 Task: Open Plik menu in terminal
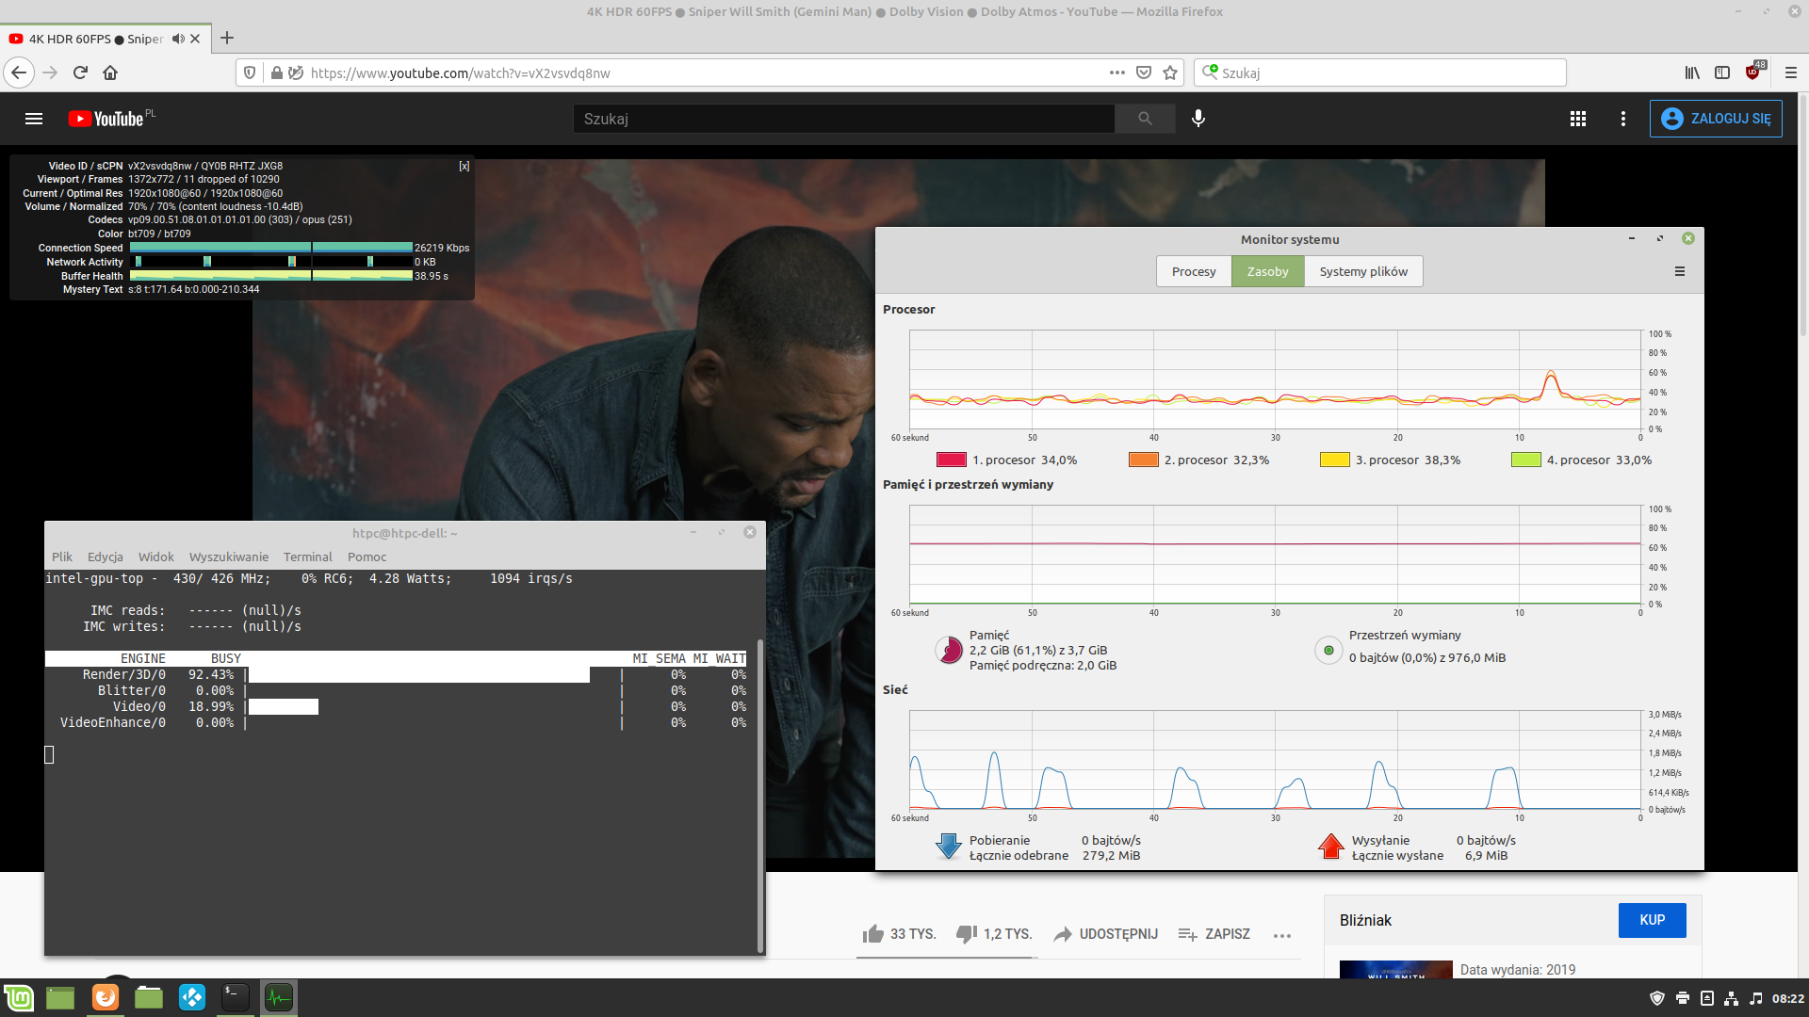click(62, 557)
